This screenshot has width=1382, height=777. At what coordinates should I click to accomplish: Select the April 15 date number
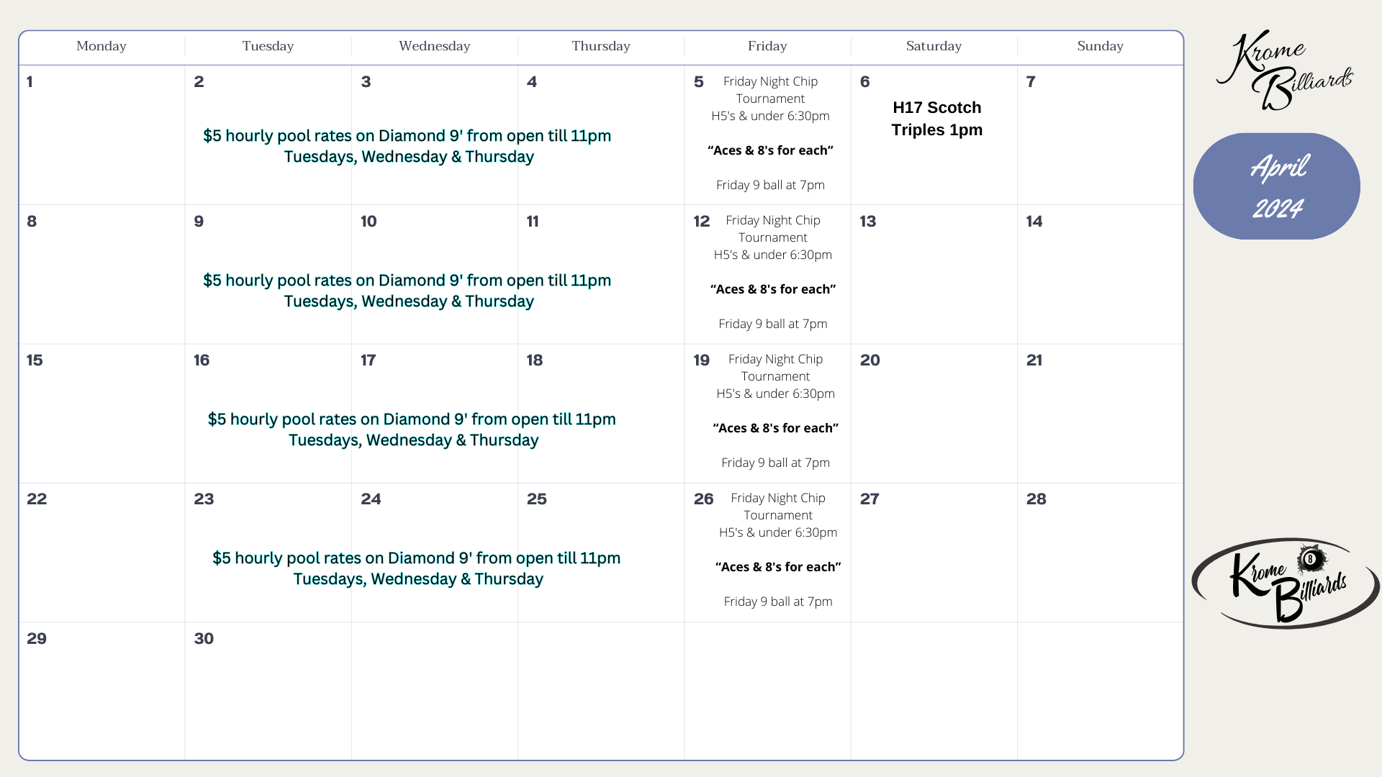[35, 360]
